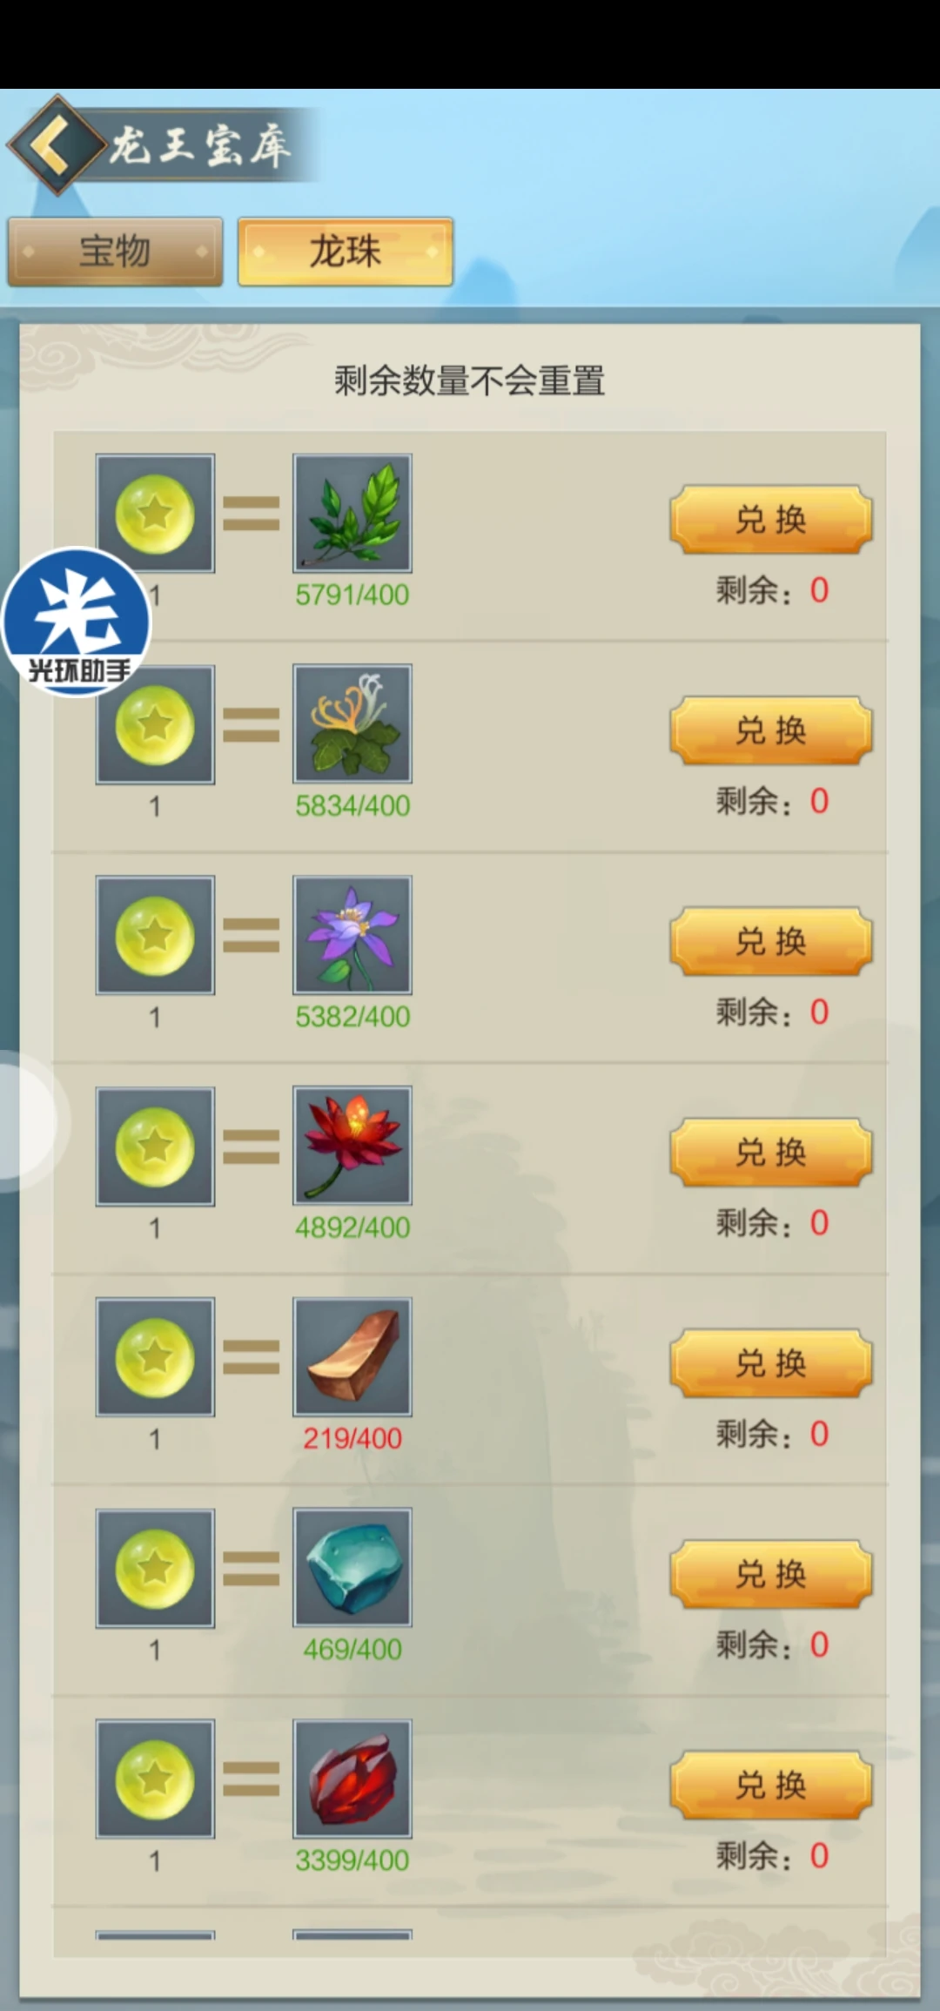The height and width of the screenshot is (2011, 940).
Task: Tap the dragon pearl icon in first row
Action: click(155, 513)
